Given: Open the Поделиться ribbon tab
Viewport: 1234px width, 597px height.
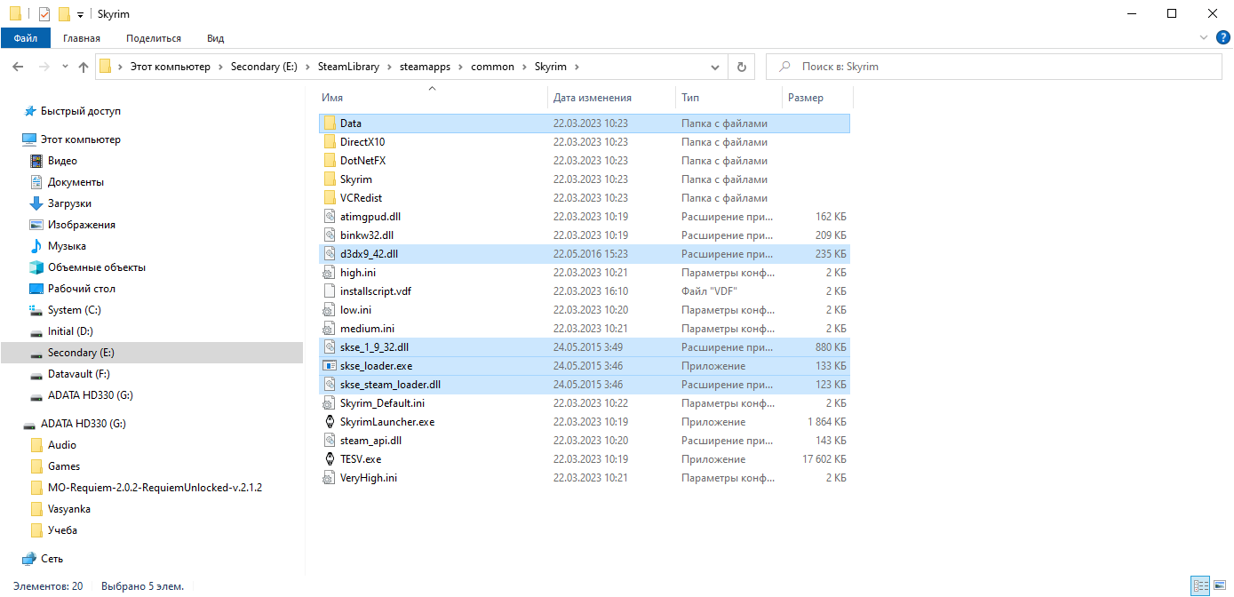Looking at the screenshot, I should click(x=154, y=38).
